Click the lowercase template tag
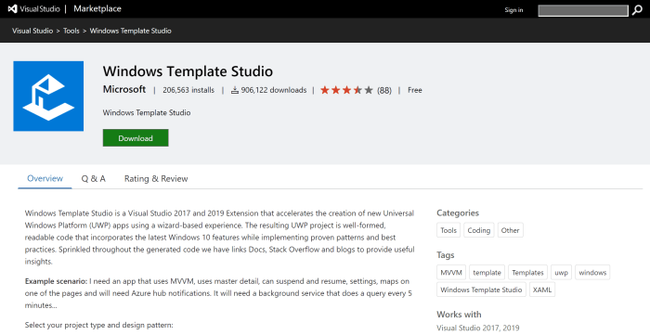The width and height of the screenshot is (650, 335). 487,273
